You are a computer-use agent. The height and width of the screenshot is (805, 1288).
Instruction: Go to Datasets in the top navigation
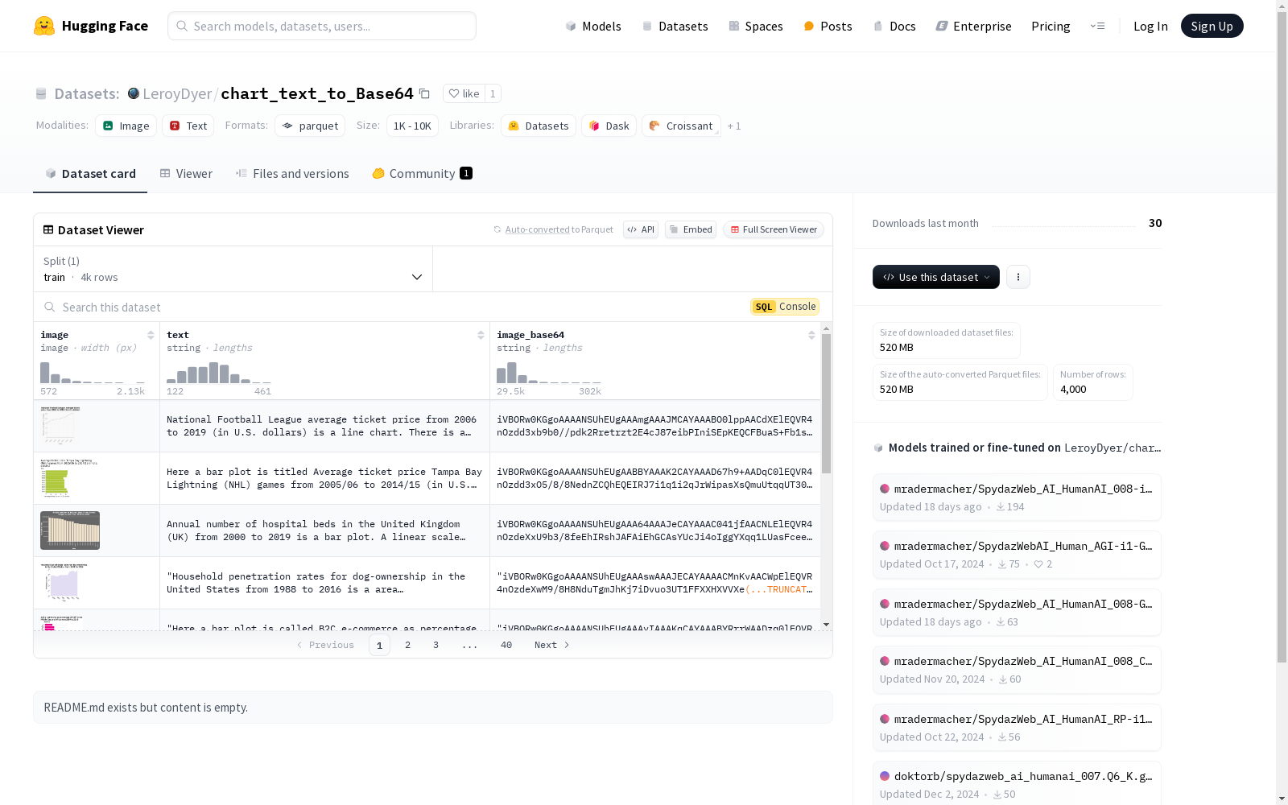pos(675,26)
